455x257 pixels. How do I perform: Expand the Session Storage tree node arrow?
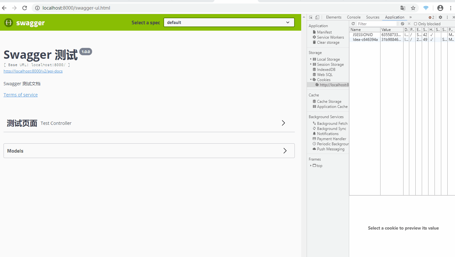[x=311, y=64]
